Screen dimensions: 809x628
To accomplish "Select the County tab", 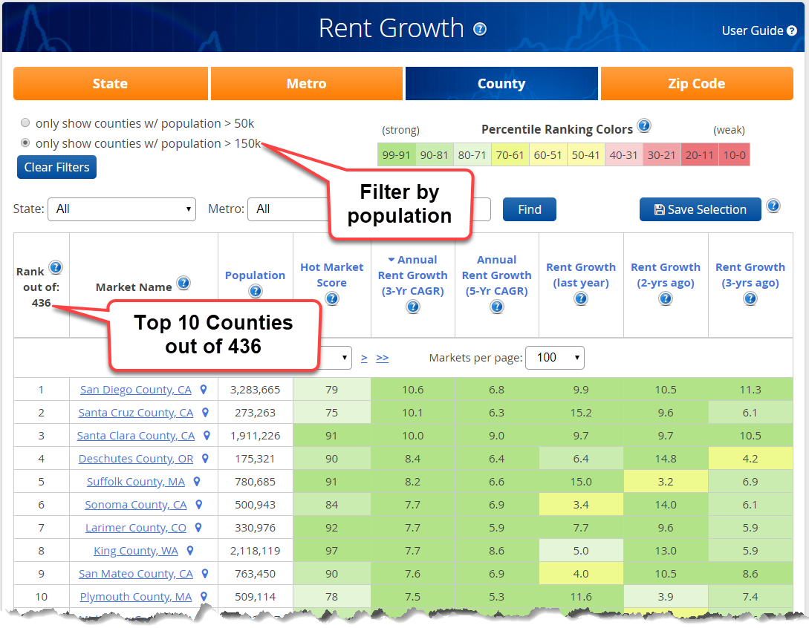I will point(501,84).
